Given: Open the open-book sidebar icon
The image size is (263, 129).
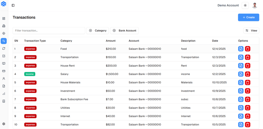Looking at the screenshot, I should coord(4,63).
